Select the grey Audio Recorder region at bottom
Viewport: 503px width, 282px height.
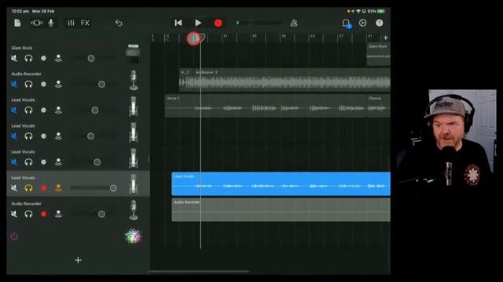[x=281, y=210]
